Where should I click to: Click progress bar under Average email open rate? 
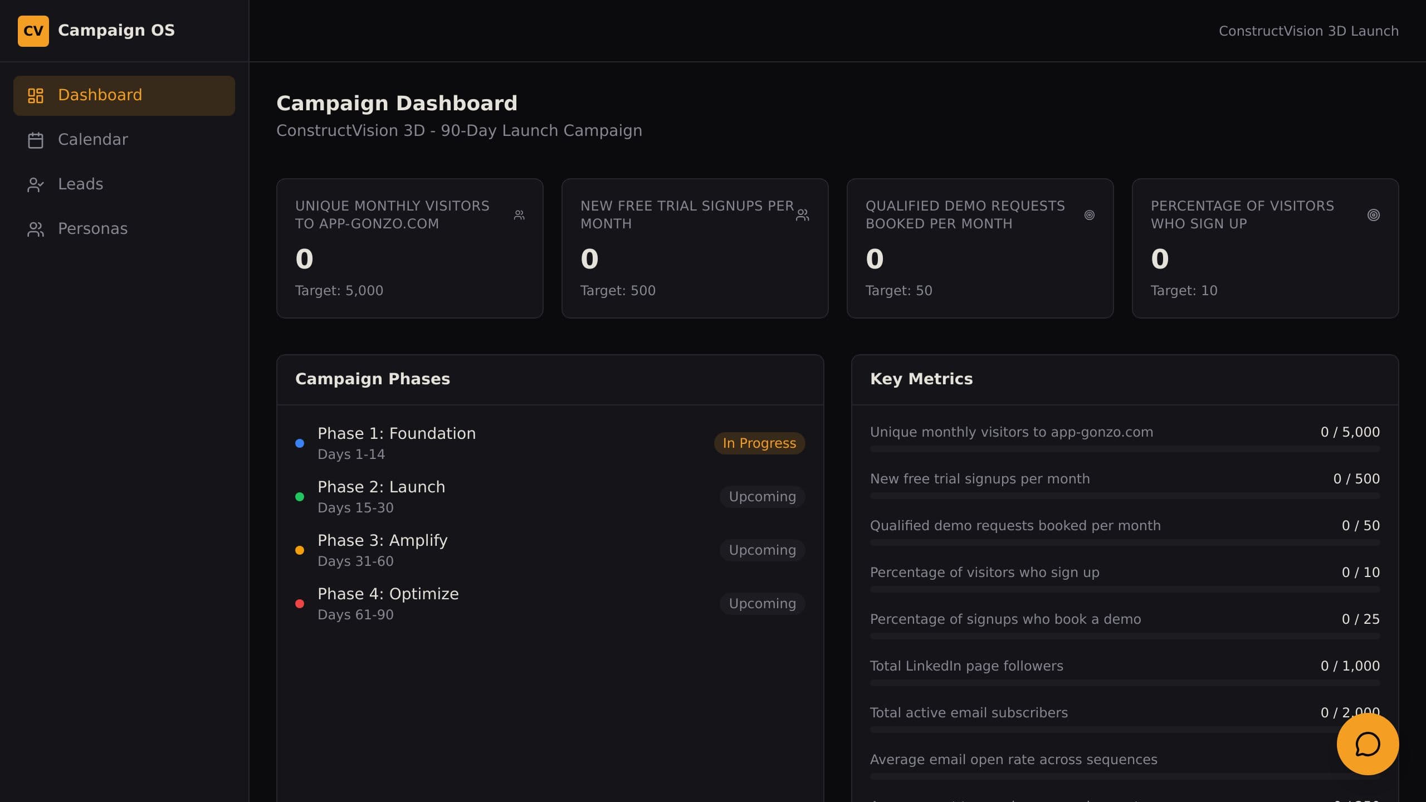point(1125,776)
